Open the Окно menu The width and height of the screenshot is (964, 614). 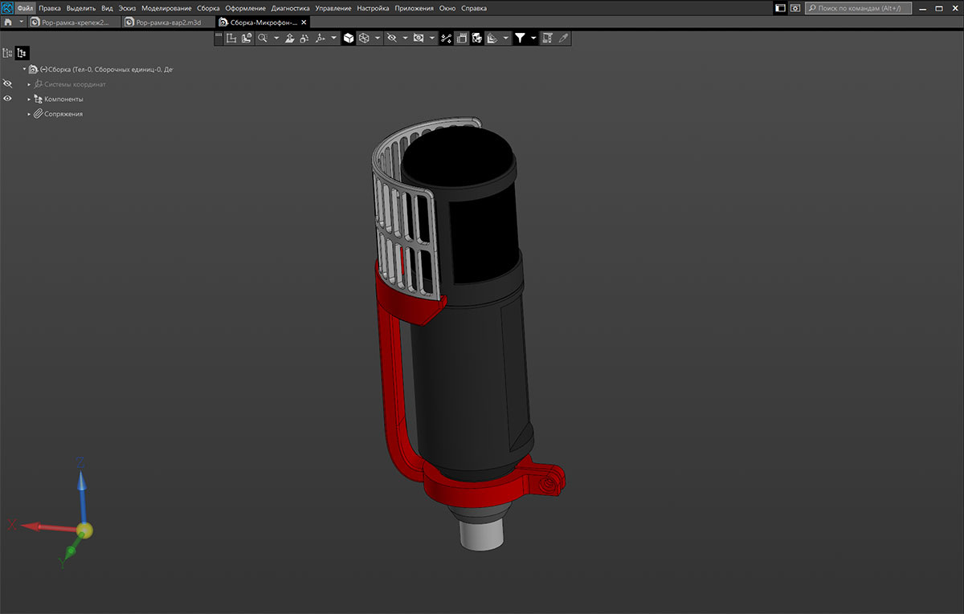click(447, 8)
